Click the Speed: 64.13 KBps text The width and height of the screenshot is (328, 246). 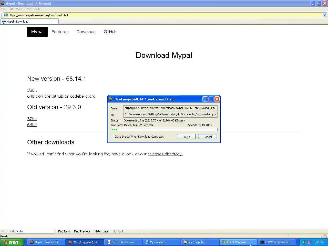click(x=200, y=125)
